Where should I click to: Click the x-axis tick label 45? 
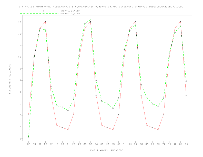pos(113,144)
